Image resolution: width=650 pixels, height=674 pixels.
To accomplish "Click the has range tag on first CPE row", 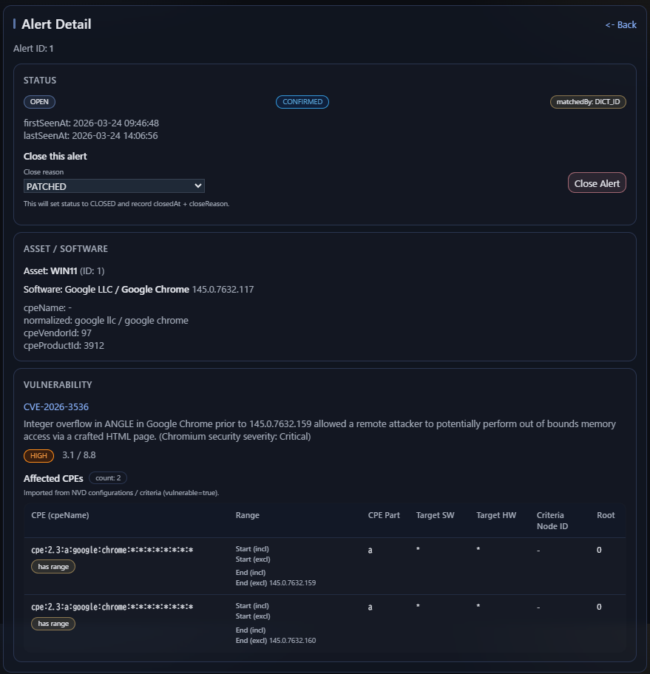I will [x=53, y=566].
